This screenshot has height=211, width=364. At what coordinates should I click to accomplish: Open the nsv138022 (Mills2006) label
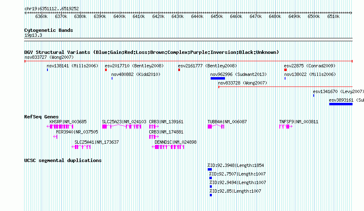(x=310, y=74)
